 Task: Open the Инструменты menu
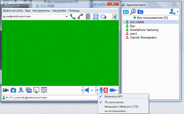41,11
